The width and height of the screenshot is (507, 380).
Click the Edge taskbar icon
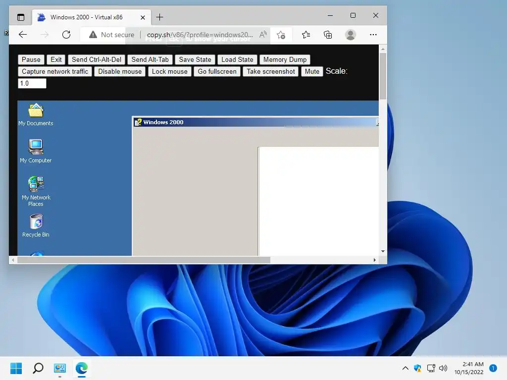[x=82, y=368]
